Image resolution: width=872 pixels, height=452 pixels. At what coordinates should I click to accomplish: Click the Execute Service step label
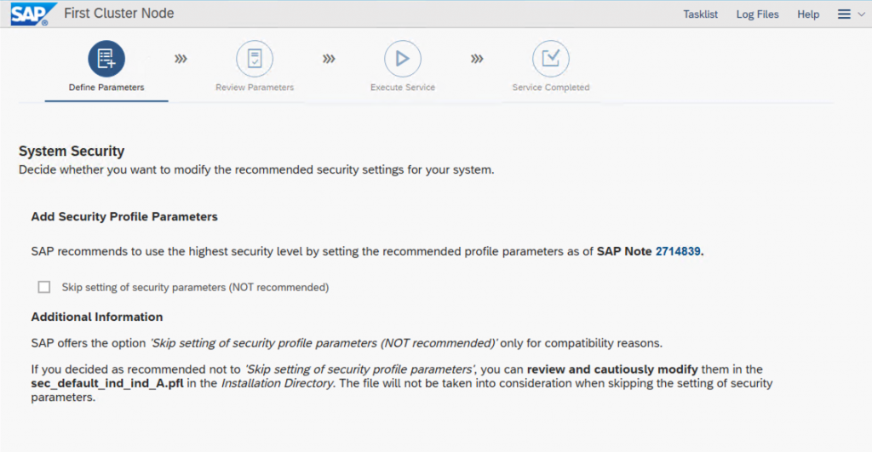coord(403,88)
